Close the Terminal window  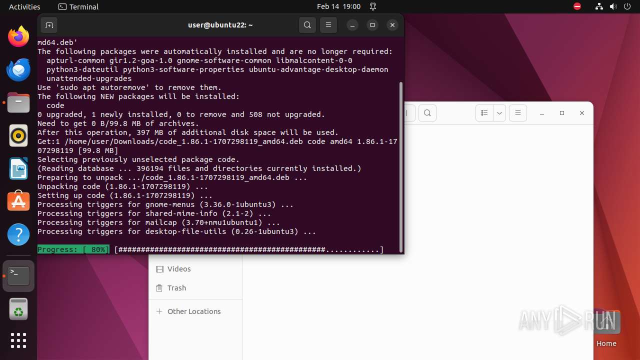click(x=392, y=25)
